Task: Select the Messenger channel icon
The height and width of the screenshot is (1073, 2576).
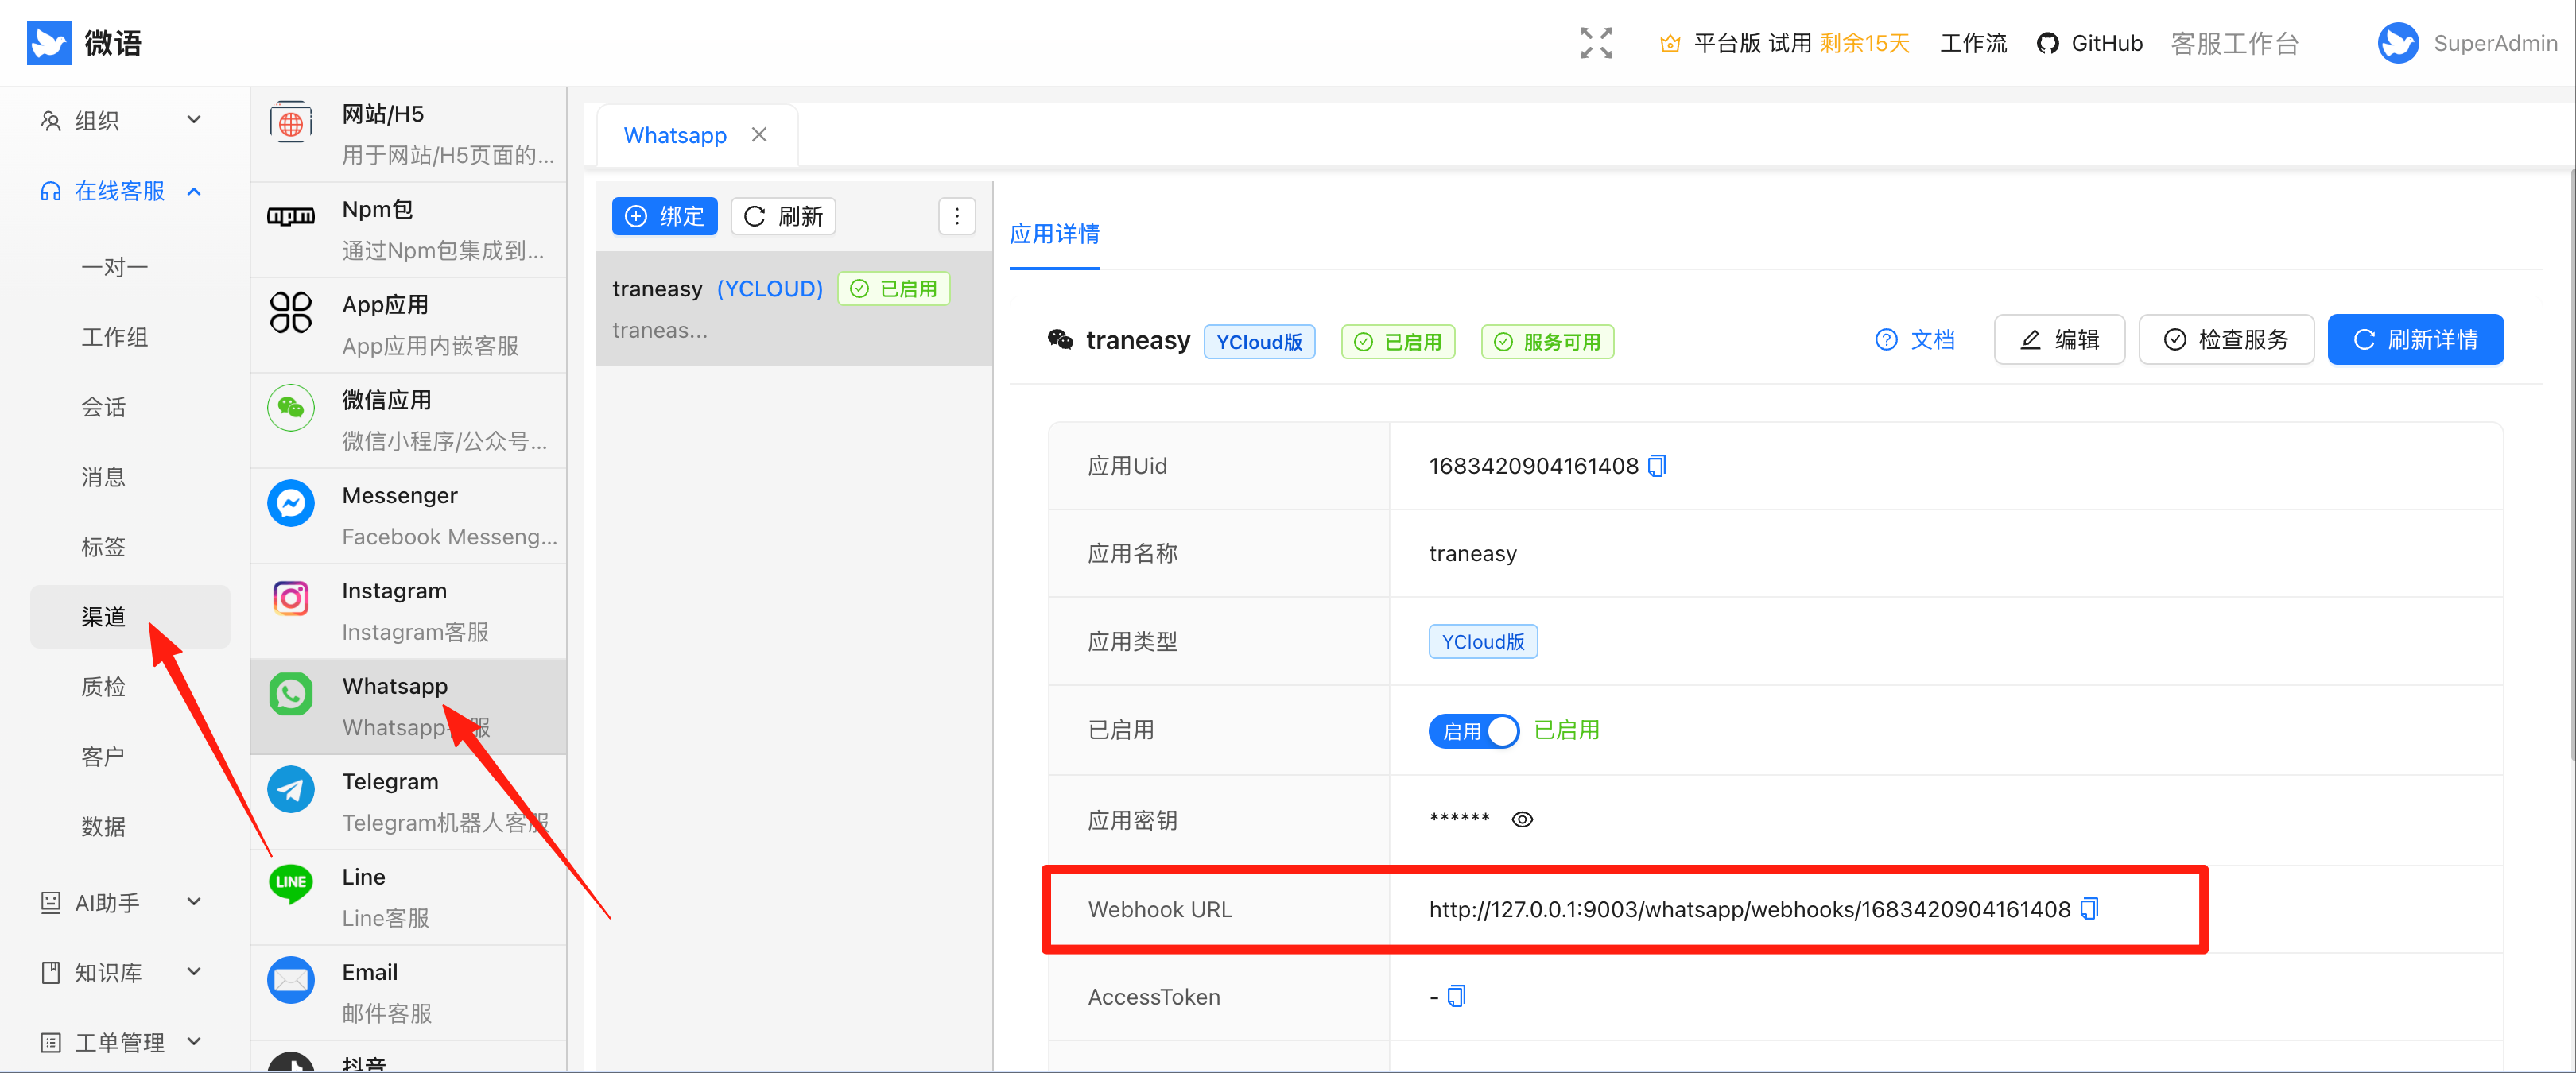Action: pyautogui.click(x=291, y=503)
